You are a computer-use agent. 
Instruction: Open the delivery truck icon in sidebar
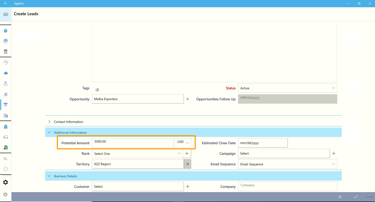click(5, 137)
